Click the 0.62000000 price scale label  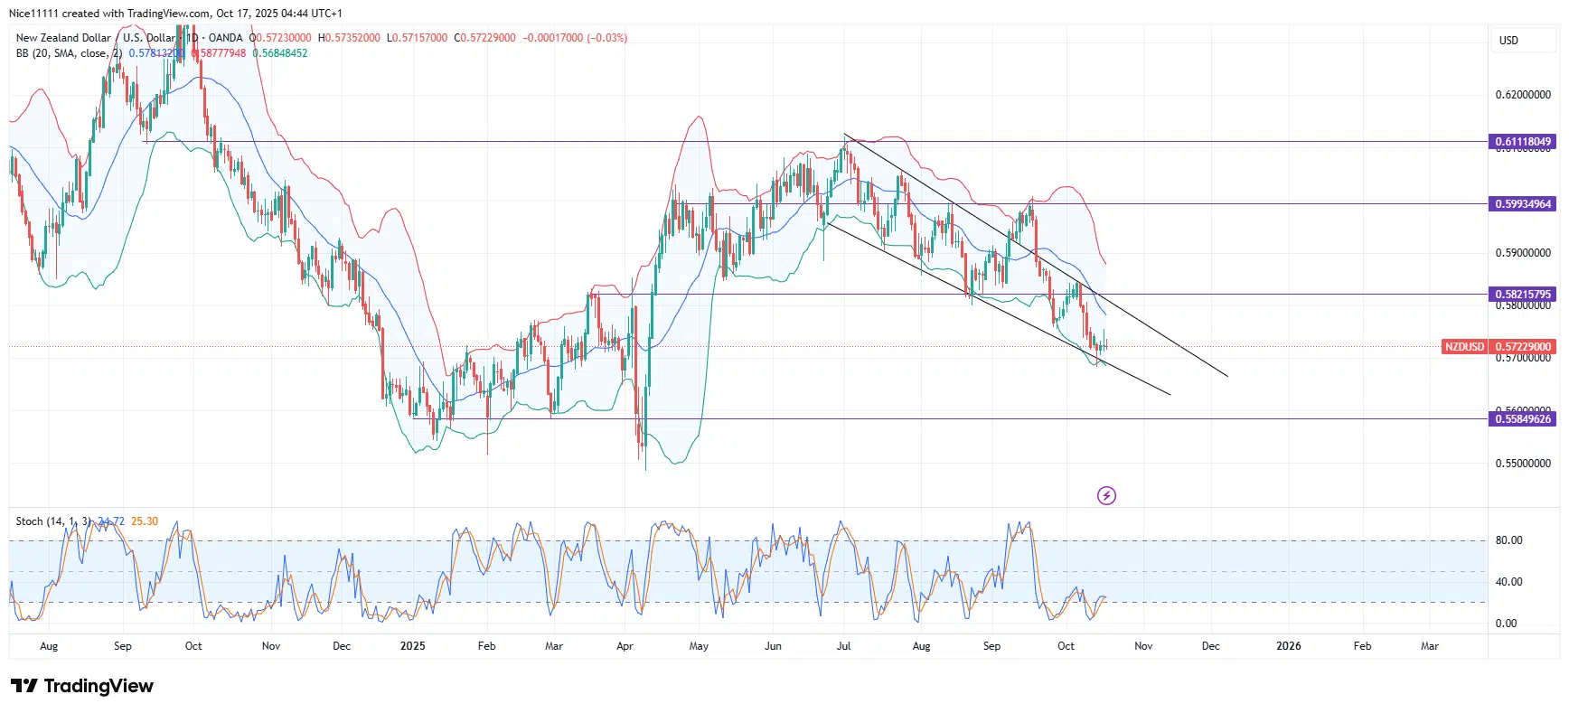1522,95
